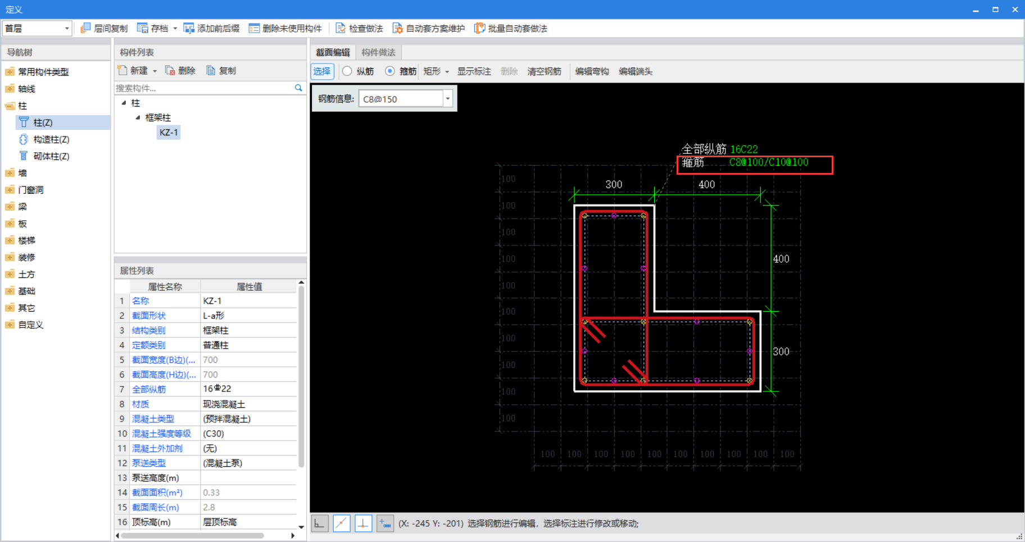
Task: Click the 删除未使用构件 icon
Action: click(x=254, y=28)
